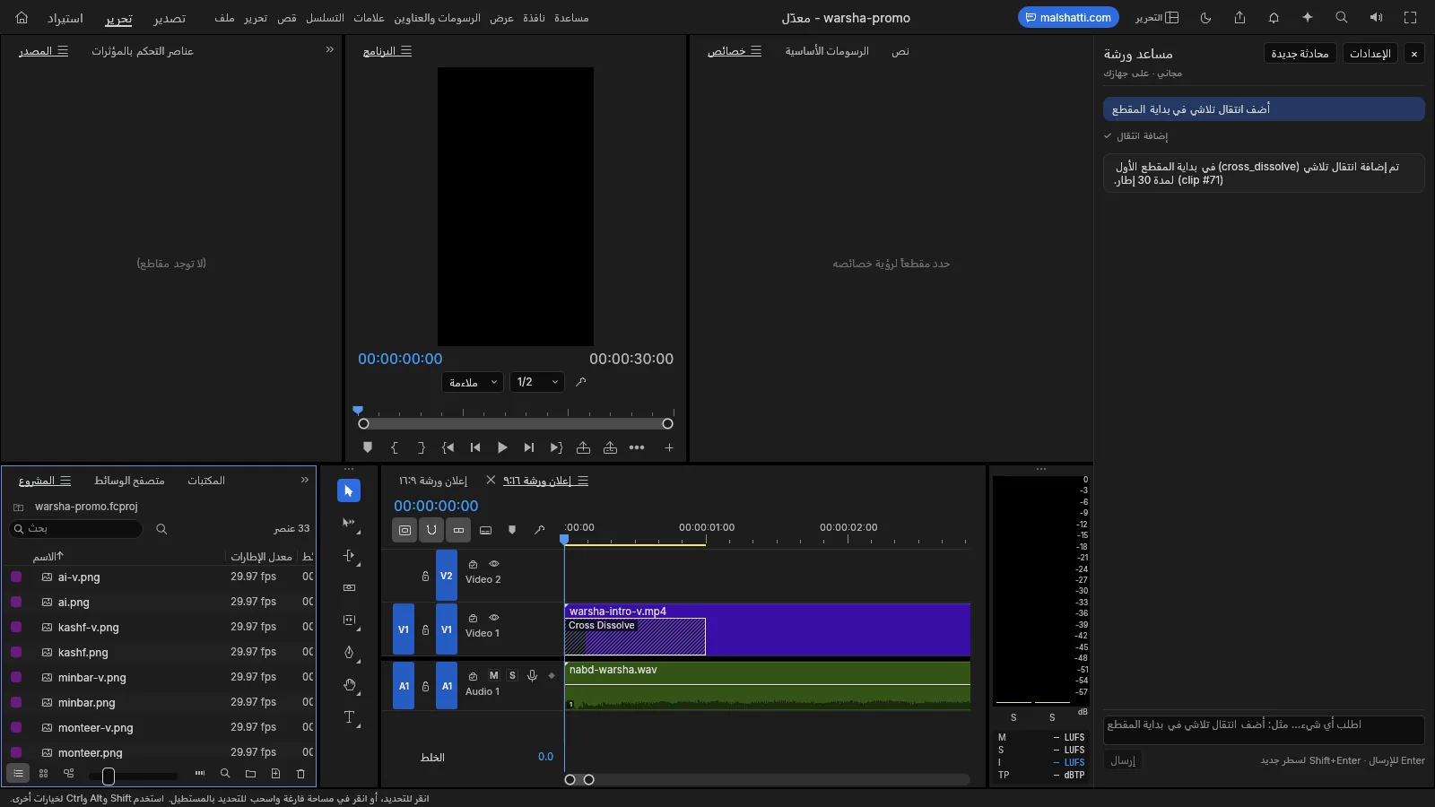Click the محادثة جديدة button

pyautogui.click(x=1300, y=54)
